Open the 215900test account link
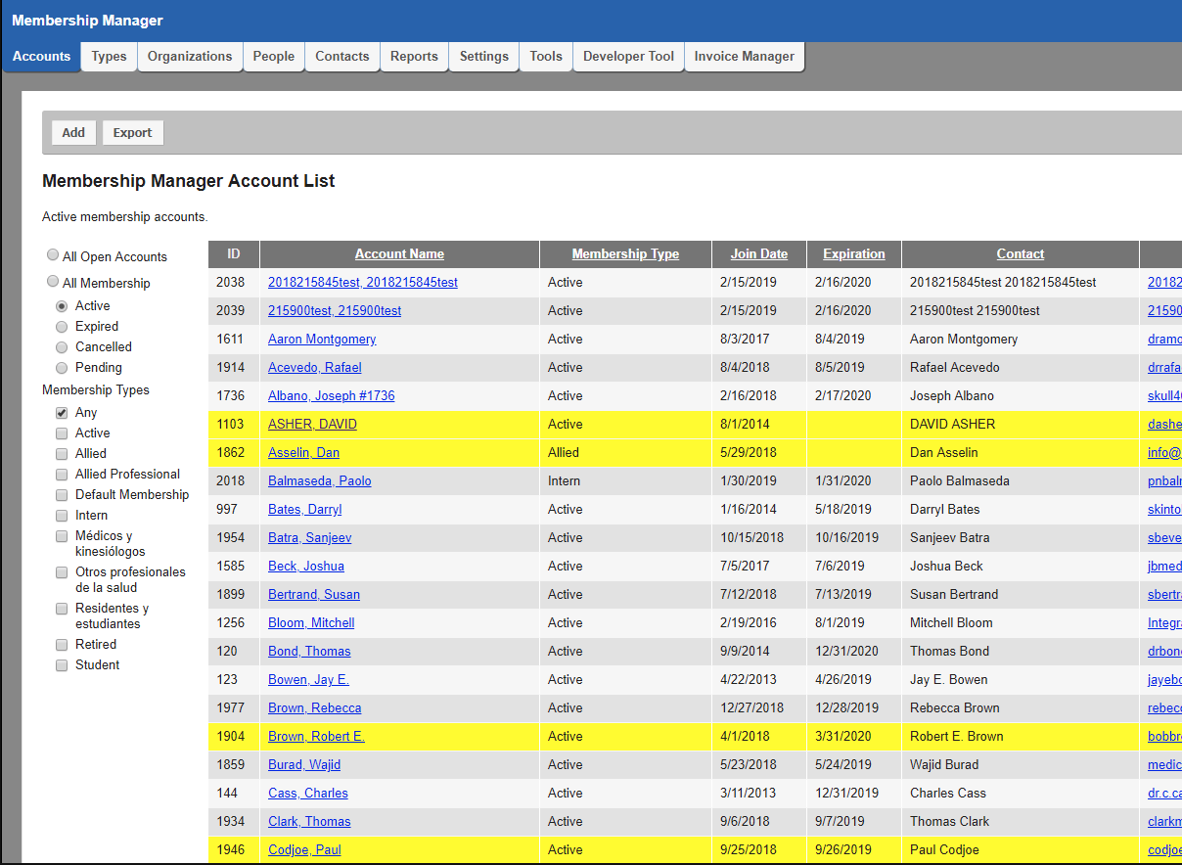The height and width of the screenshot is (865, 1182). pyautogui.click(x=335, y=311)
